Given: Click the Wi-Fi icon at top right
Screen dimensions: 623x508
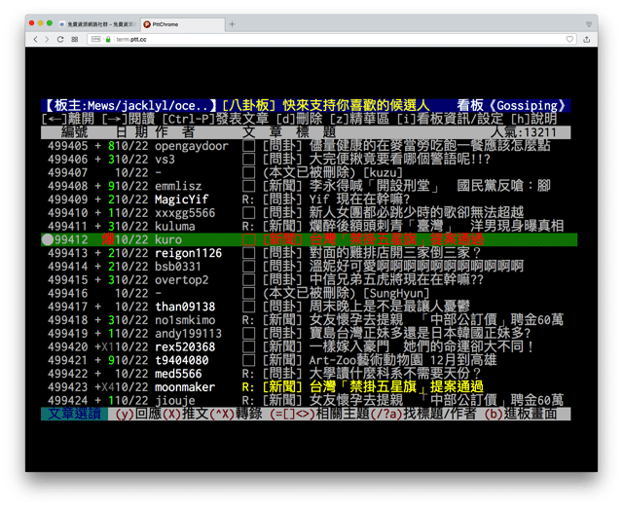Looking at the screenshot, I should (x=589, y=23).
